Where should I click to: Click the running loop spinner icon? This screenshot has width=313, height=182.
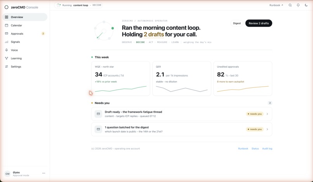pos(59,5)
